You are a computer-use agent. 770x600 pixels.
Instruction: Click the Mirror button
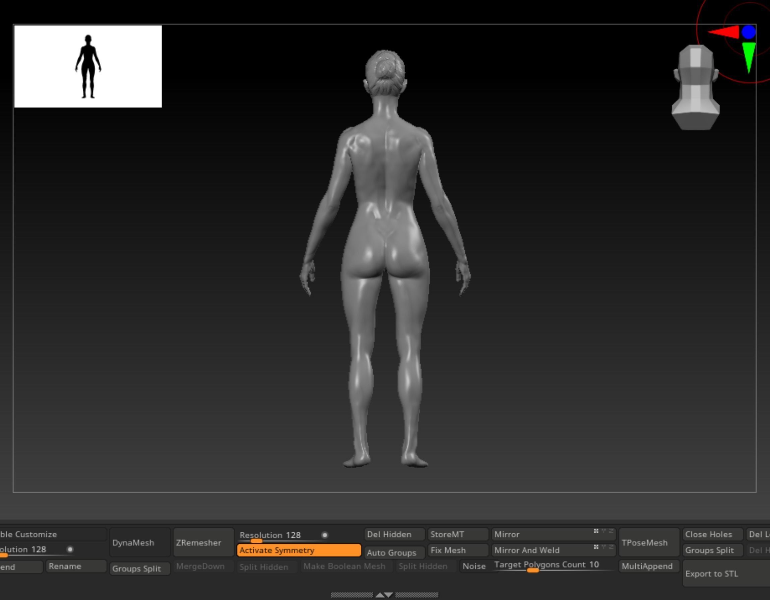[554, 534]
